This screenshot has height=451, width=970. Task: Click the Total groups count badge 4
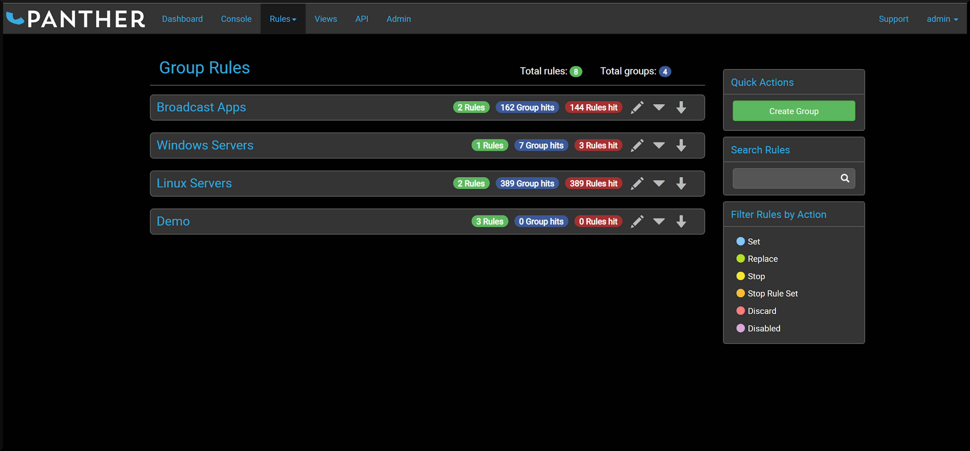click(x=665, y=71)
